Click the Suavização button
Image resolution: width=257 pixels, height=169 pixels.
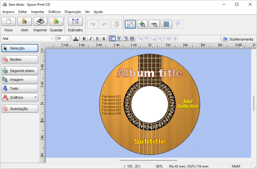(x=20, y=109)
